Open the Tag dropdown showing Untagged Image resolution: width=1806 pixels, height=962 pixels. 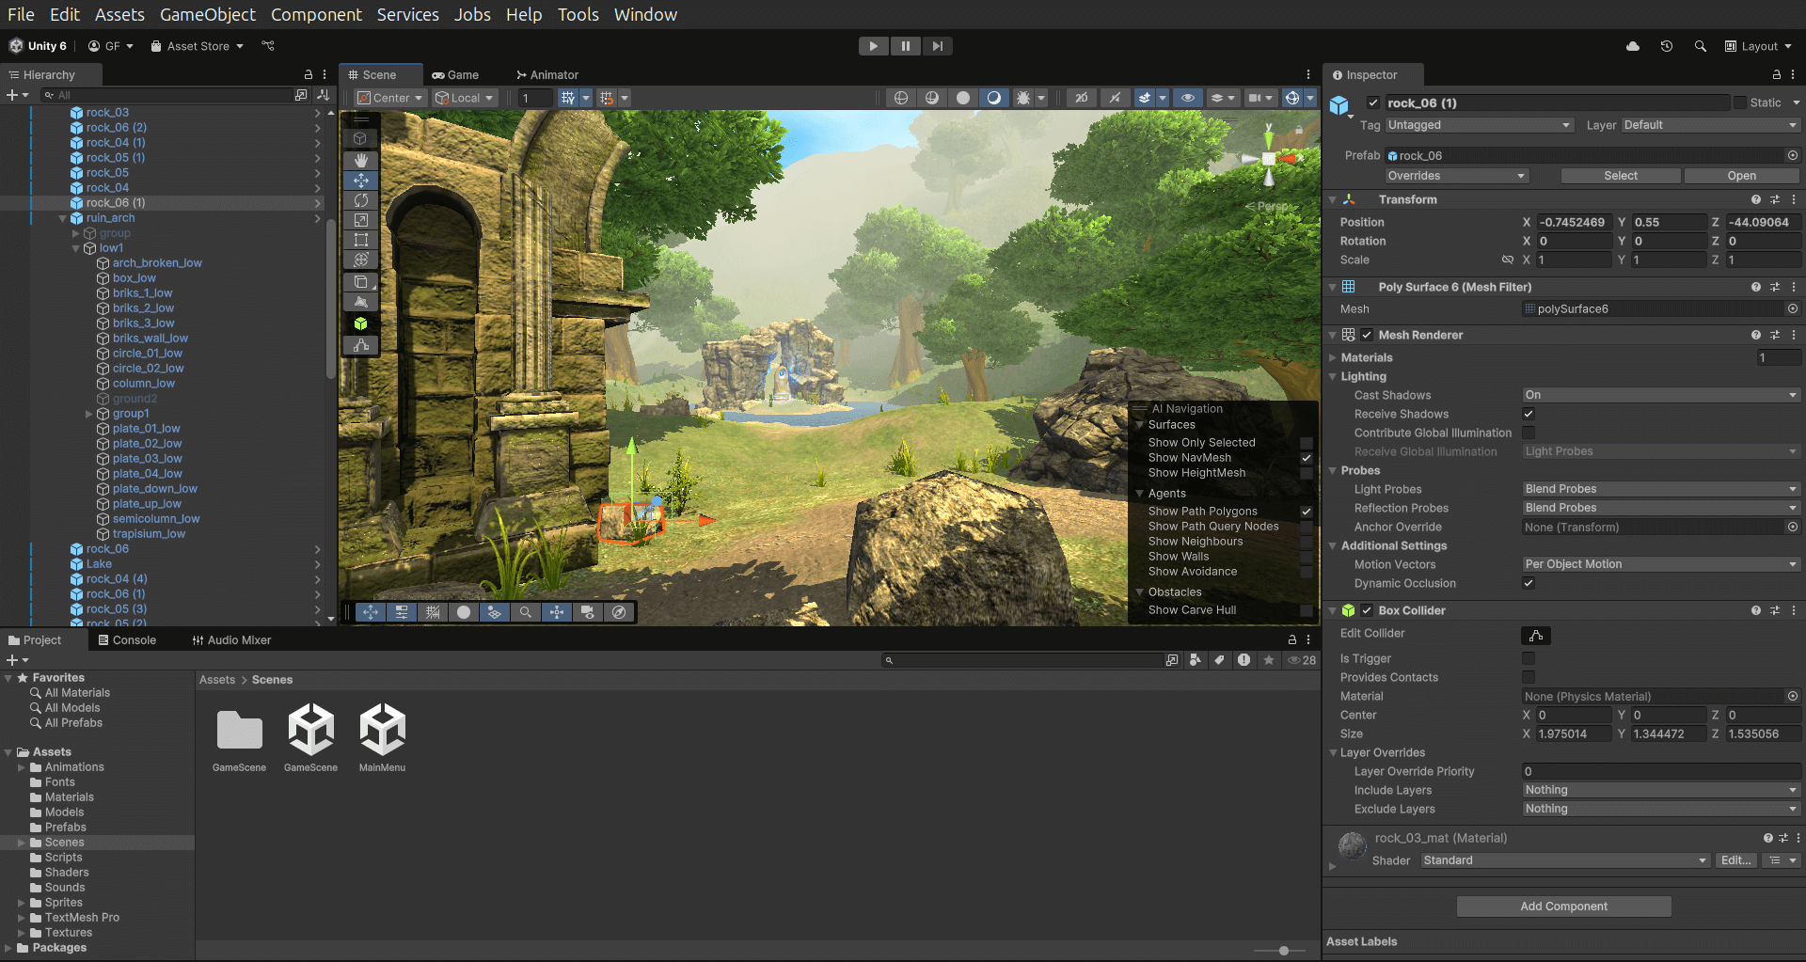1479,125
